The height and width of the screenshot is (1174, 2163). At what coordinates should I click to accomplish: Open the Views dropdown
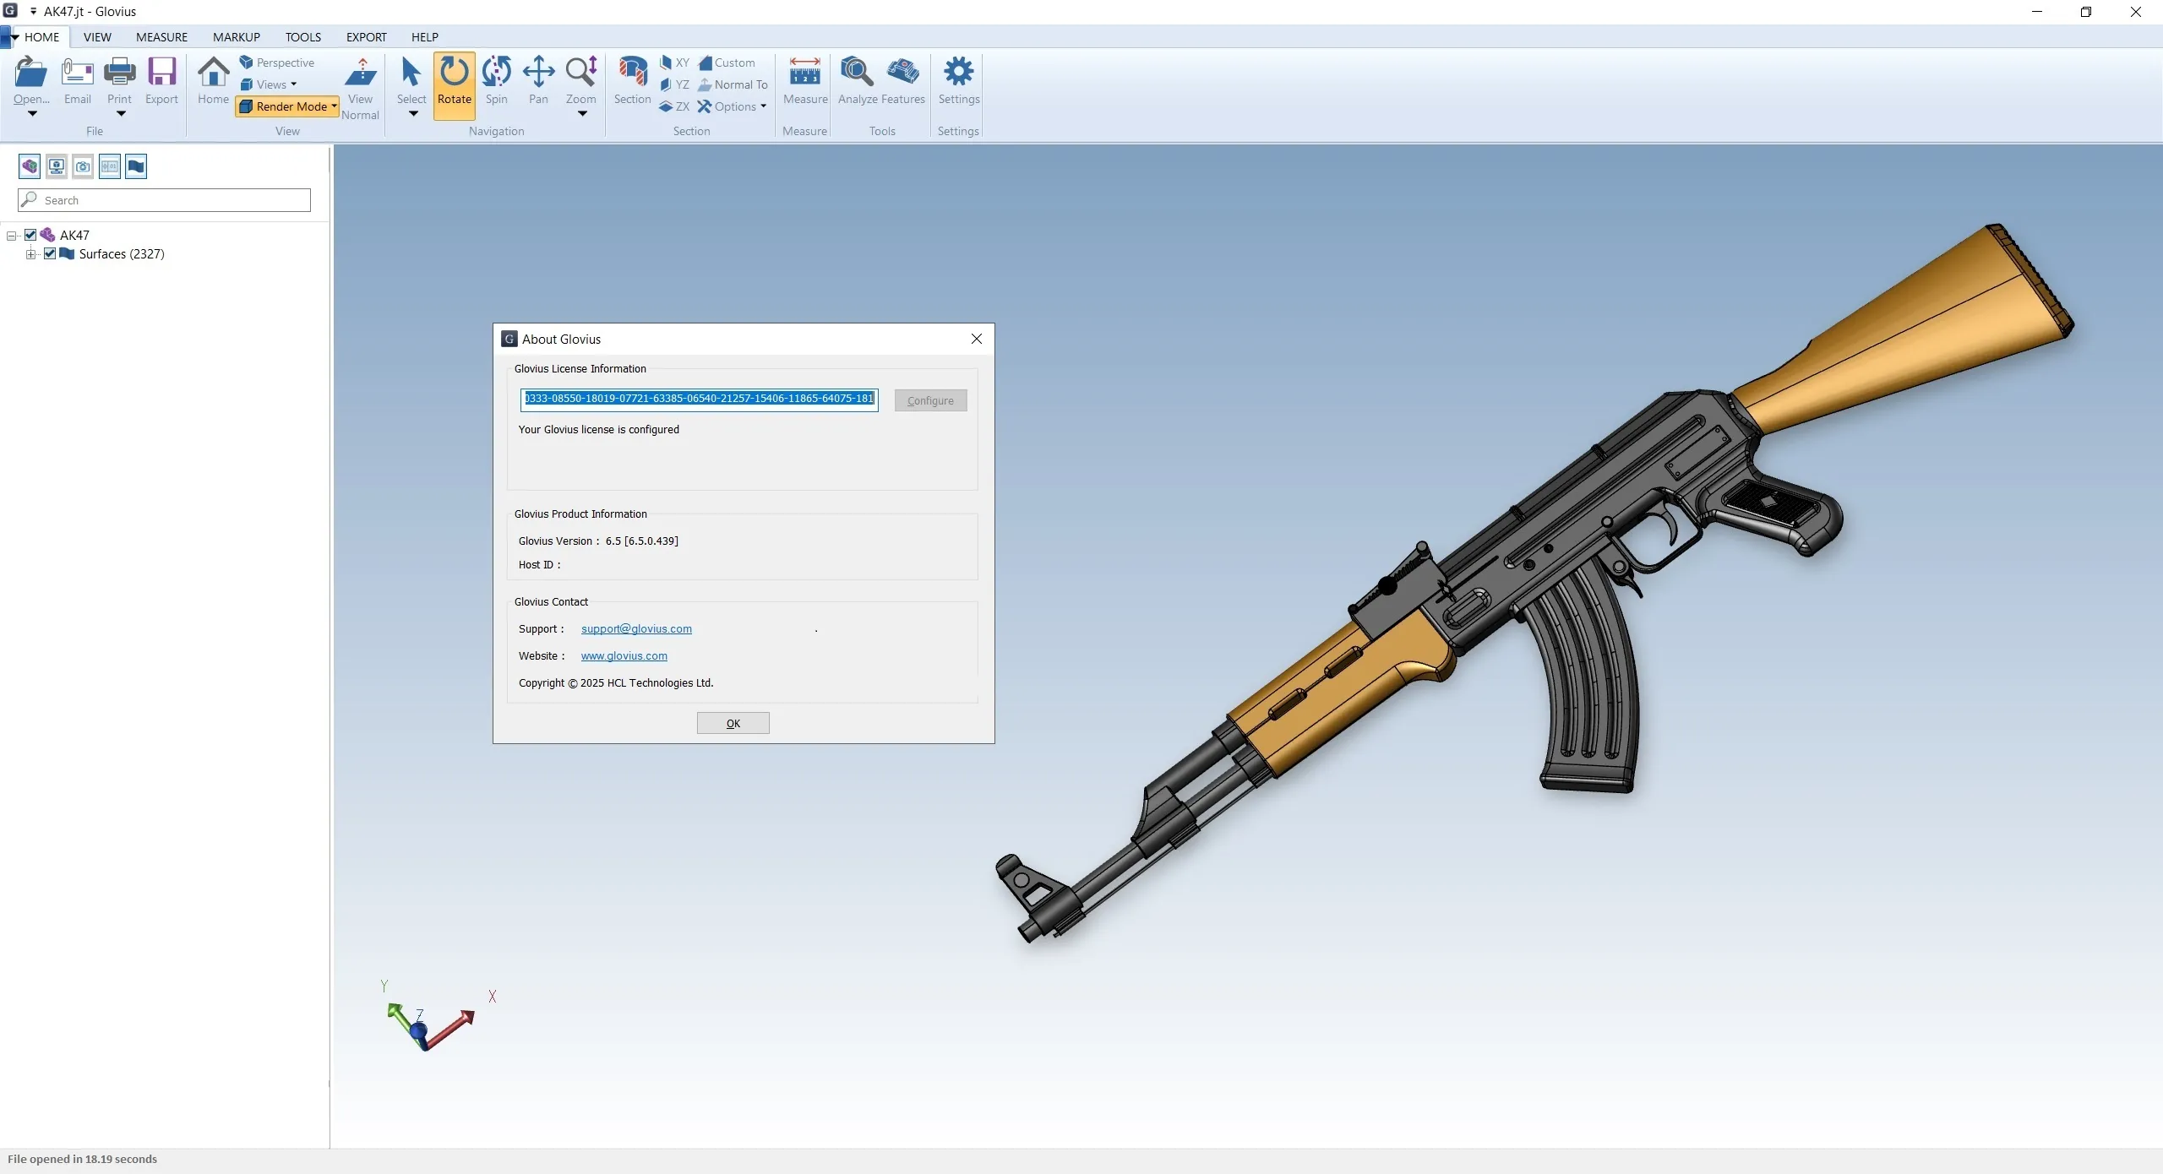(x=269, y=84)
